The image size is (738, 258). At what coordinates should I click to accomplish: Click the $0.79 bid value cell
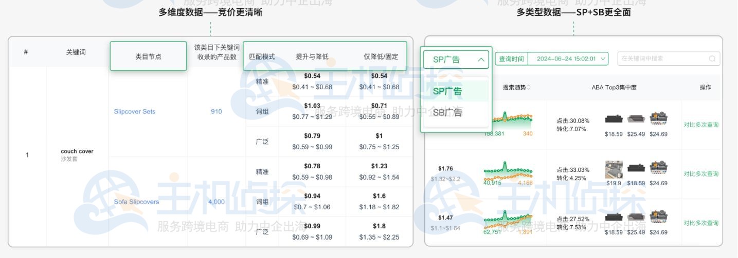312,136
